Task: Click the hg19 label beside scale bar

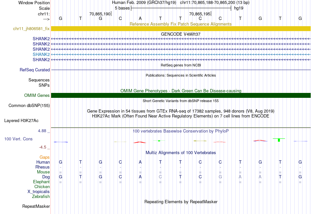Action: tap(239, 8)
